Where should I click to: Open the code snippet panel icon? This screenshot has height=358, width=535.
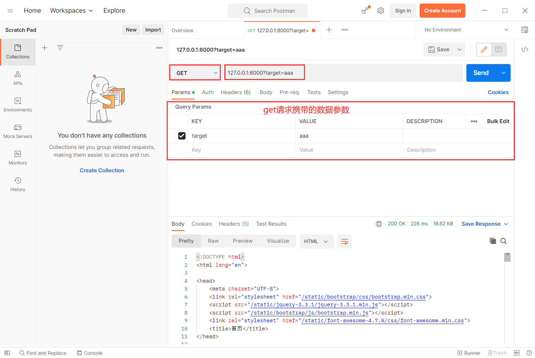525,50
